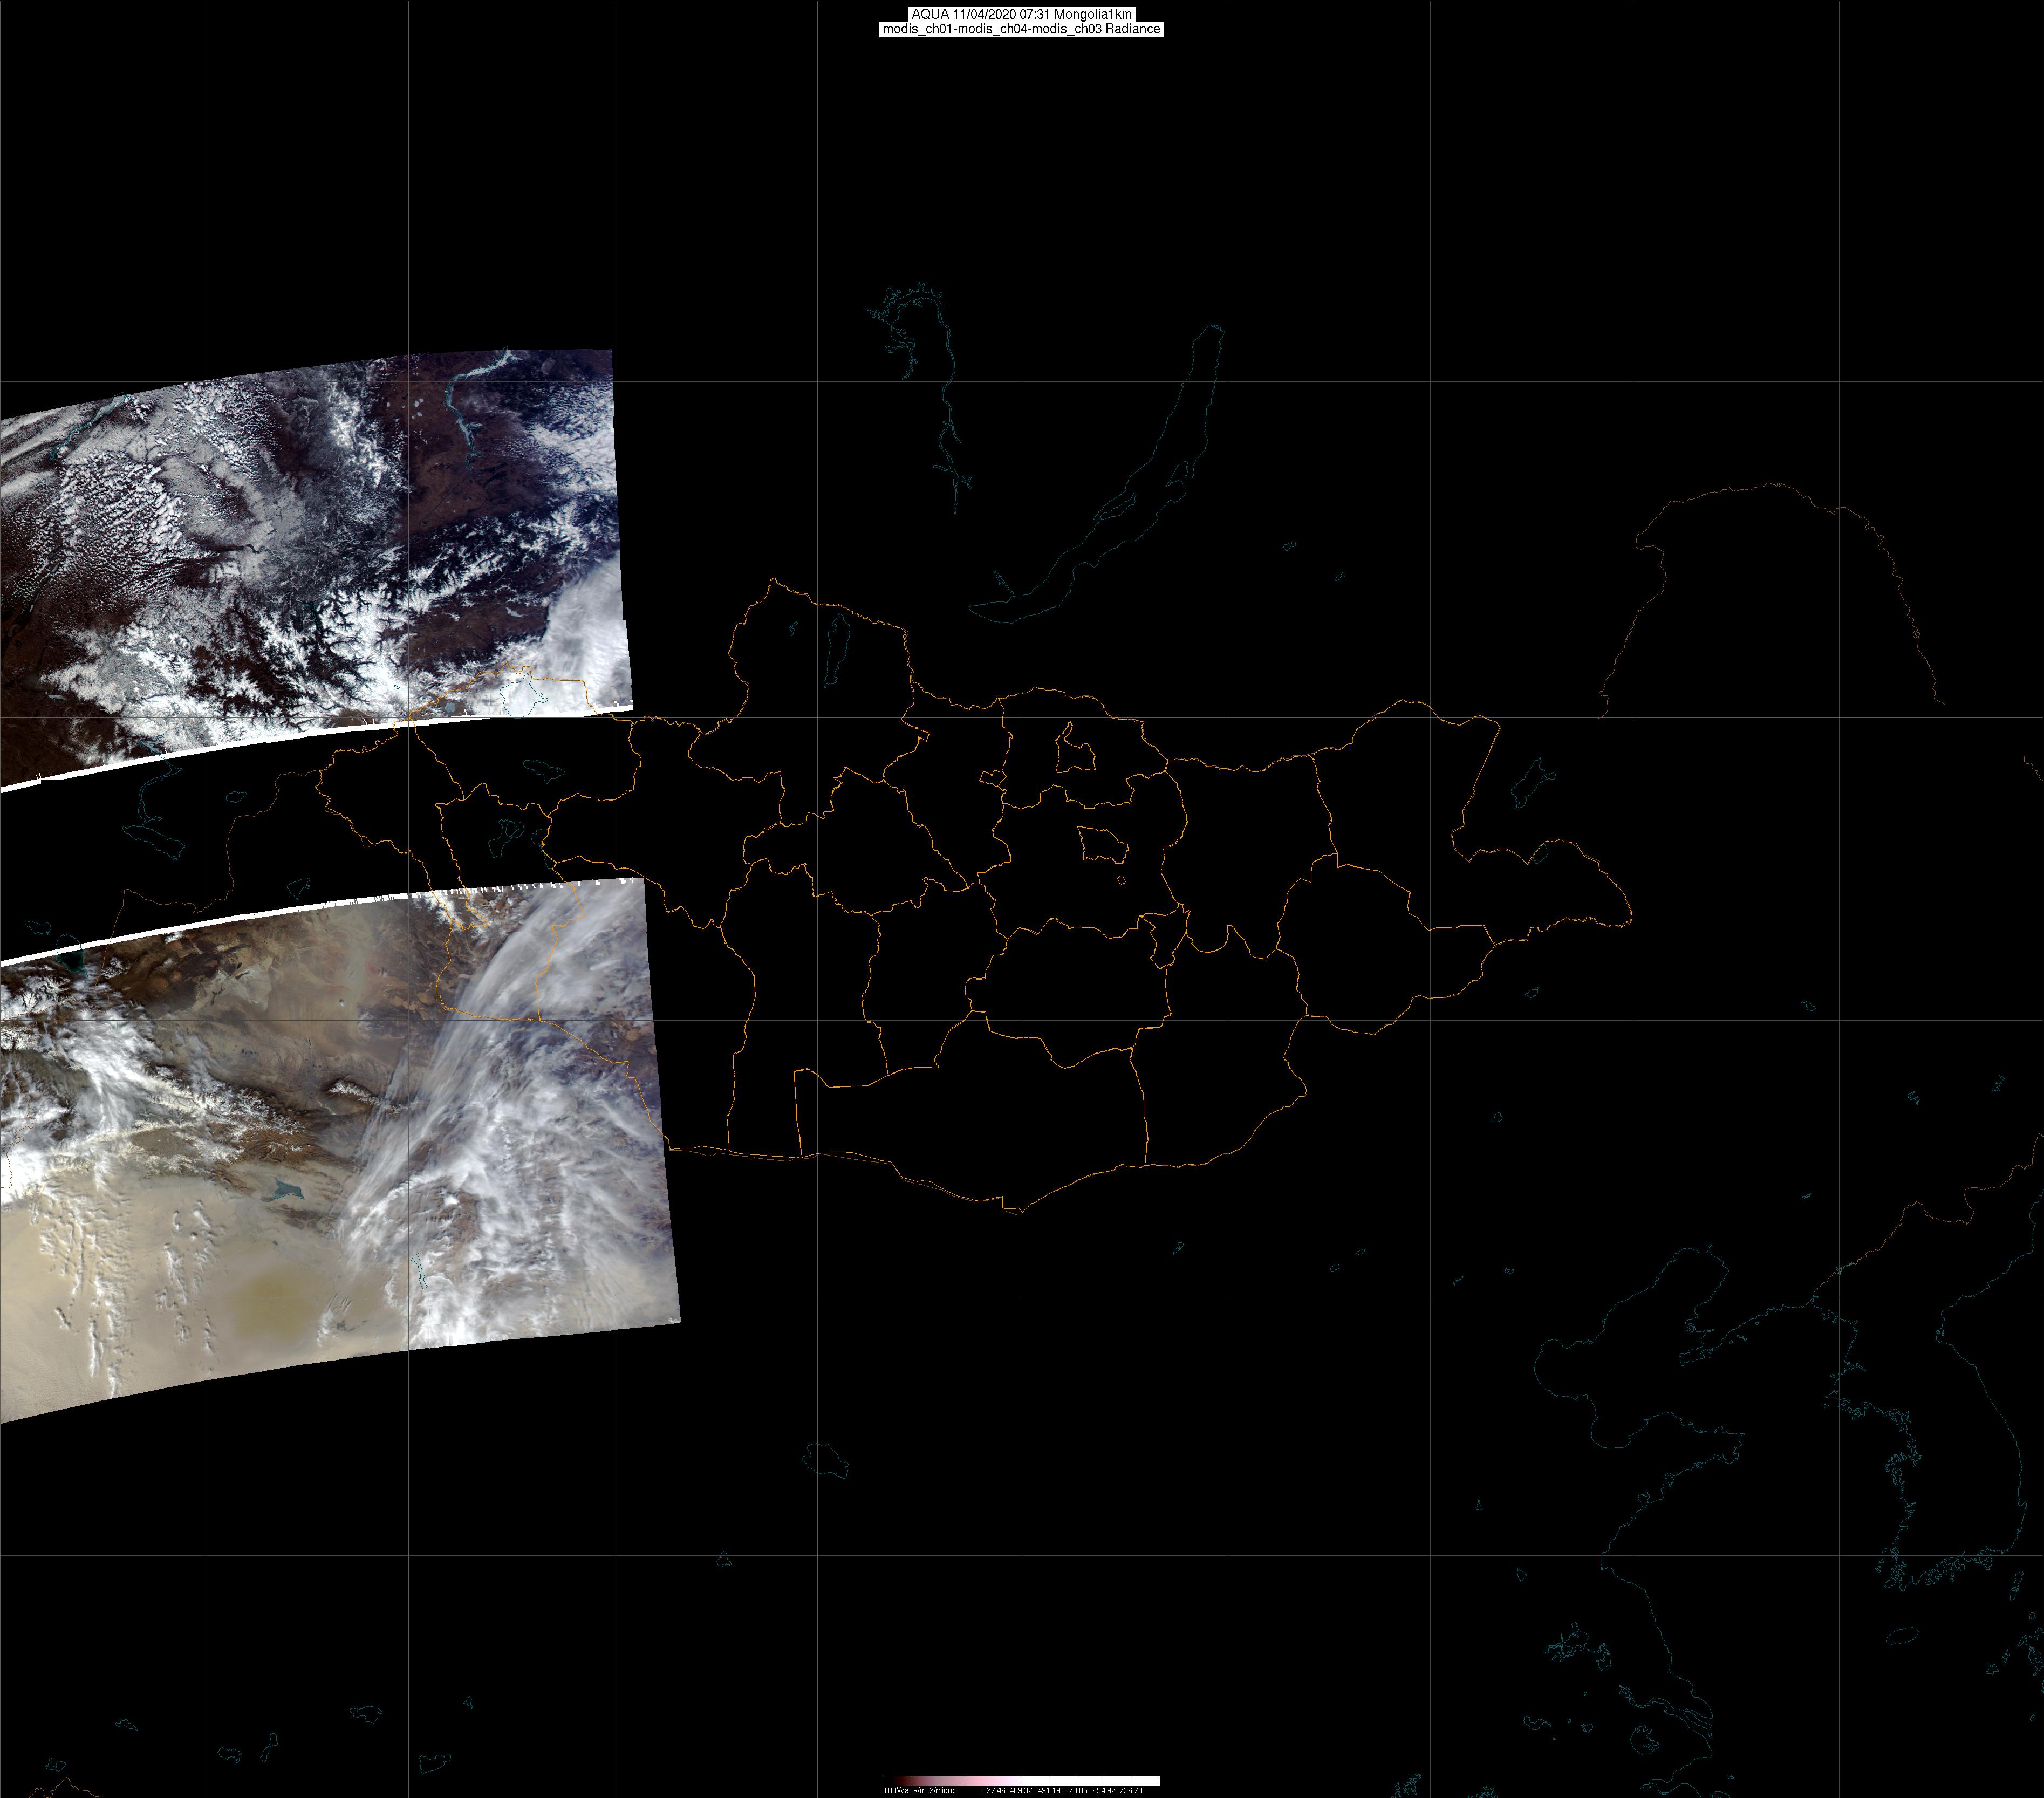Image resolution: width=2044 pixels, height=1798 pixels.
Task: Click the modis_ch01-modis_ch04-modis_ch03 Radiance label
Action: coord(1021,29)
